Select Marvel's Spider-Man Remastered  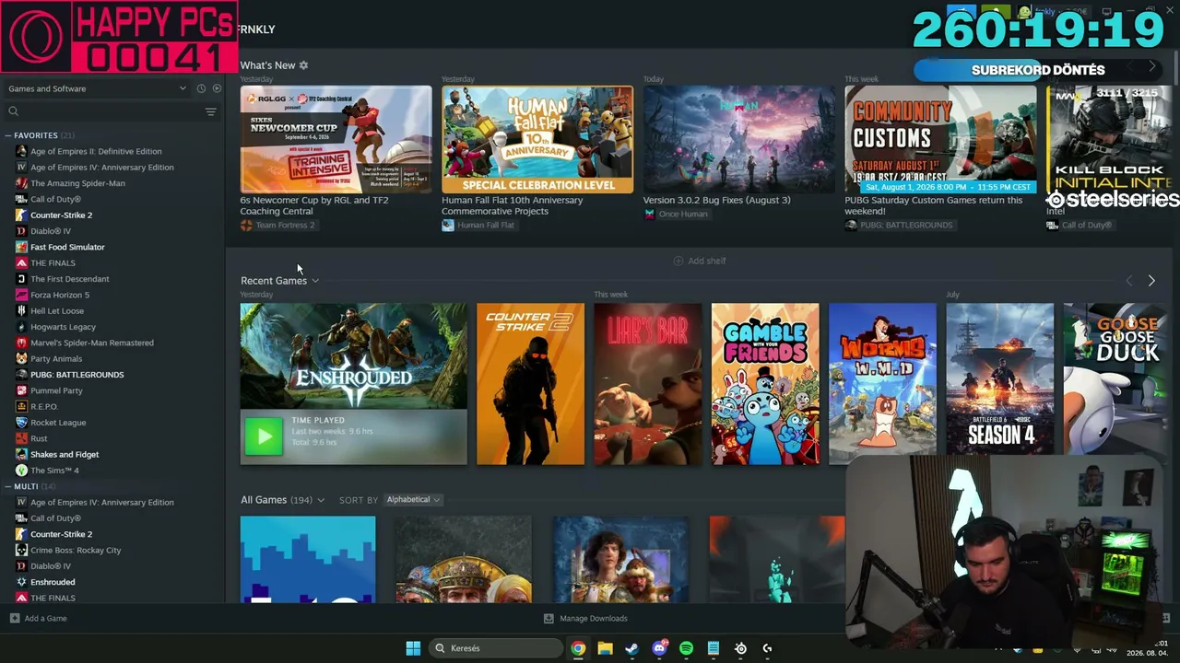92,343
